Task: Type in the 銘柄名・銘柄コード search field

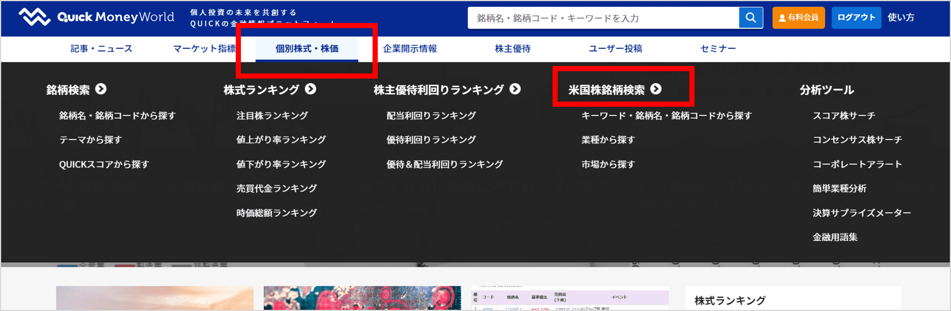Action: coord(604,18)
